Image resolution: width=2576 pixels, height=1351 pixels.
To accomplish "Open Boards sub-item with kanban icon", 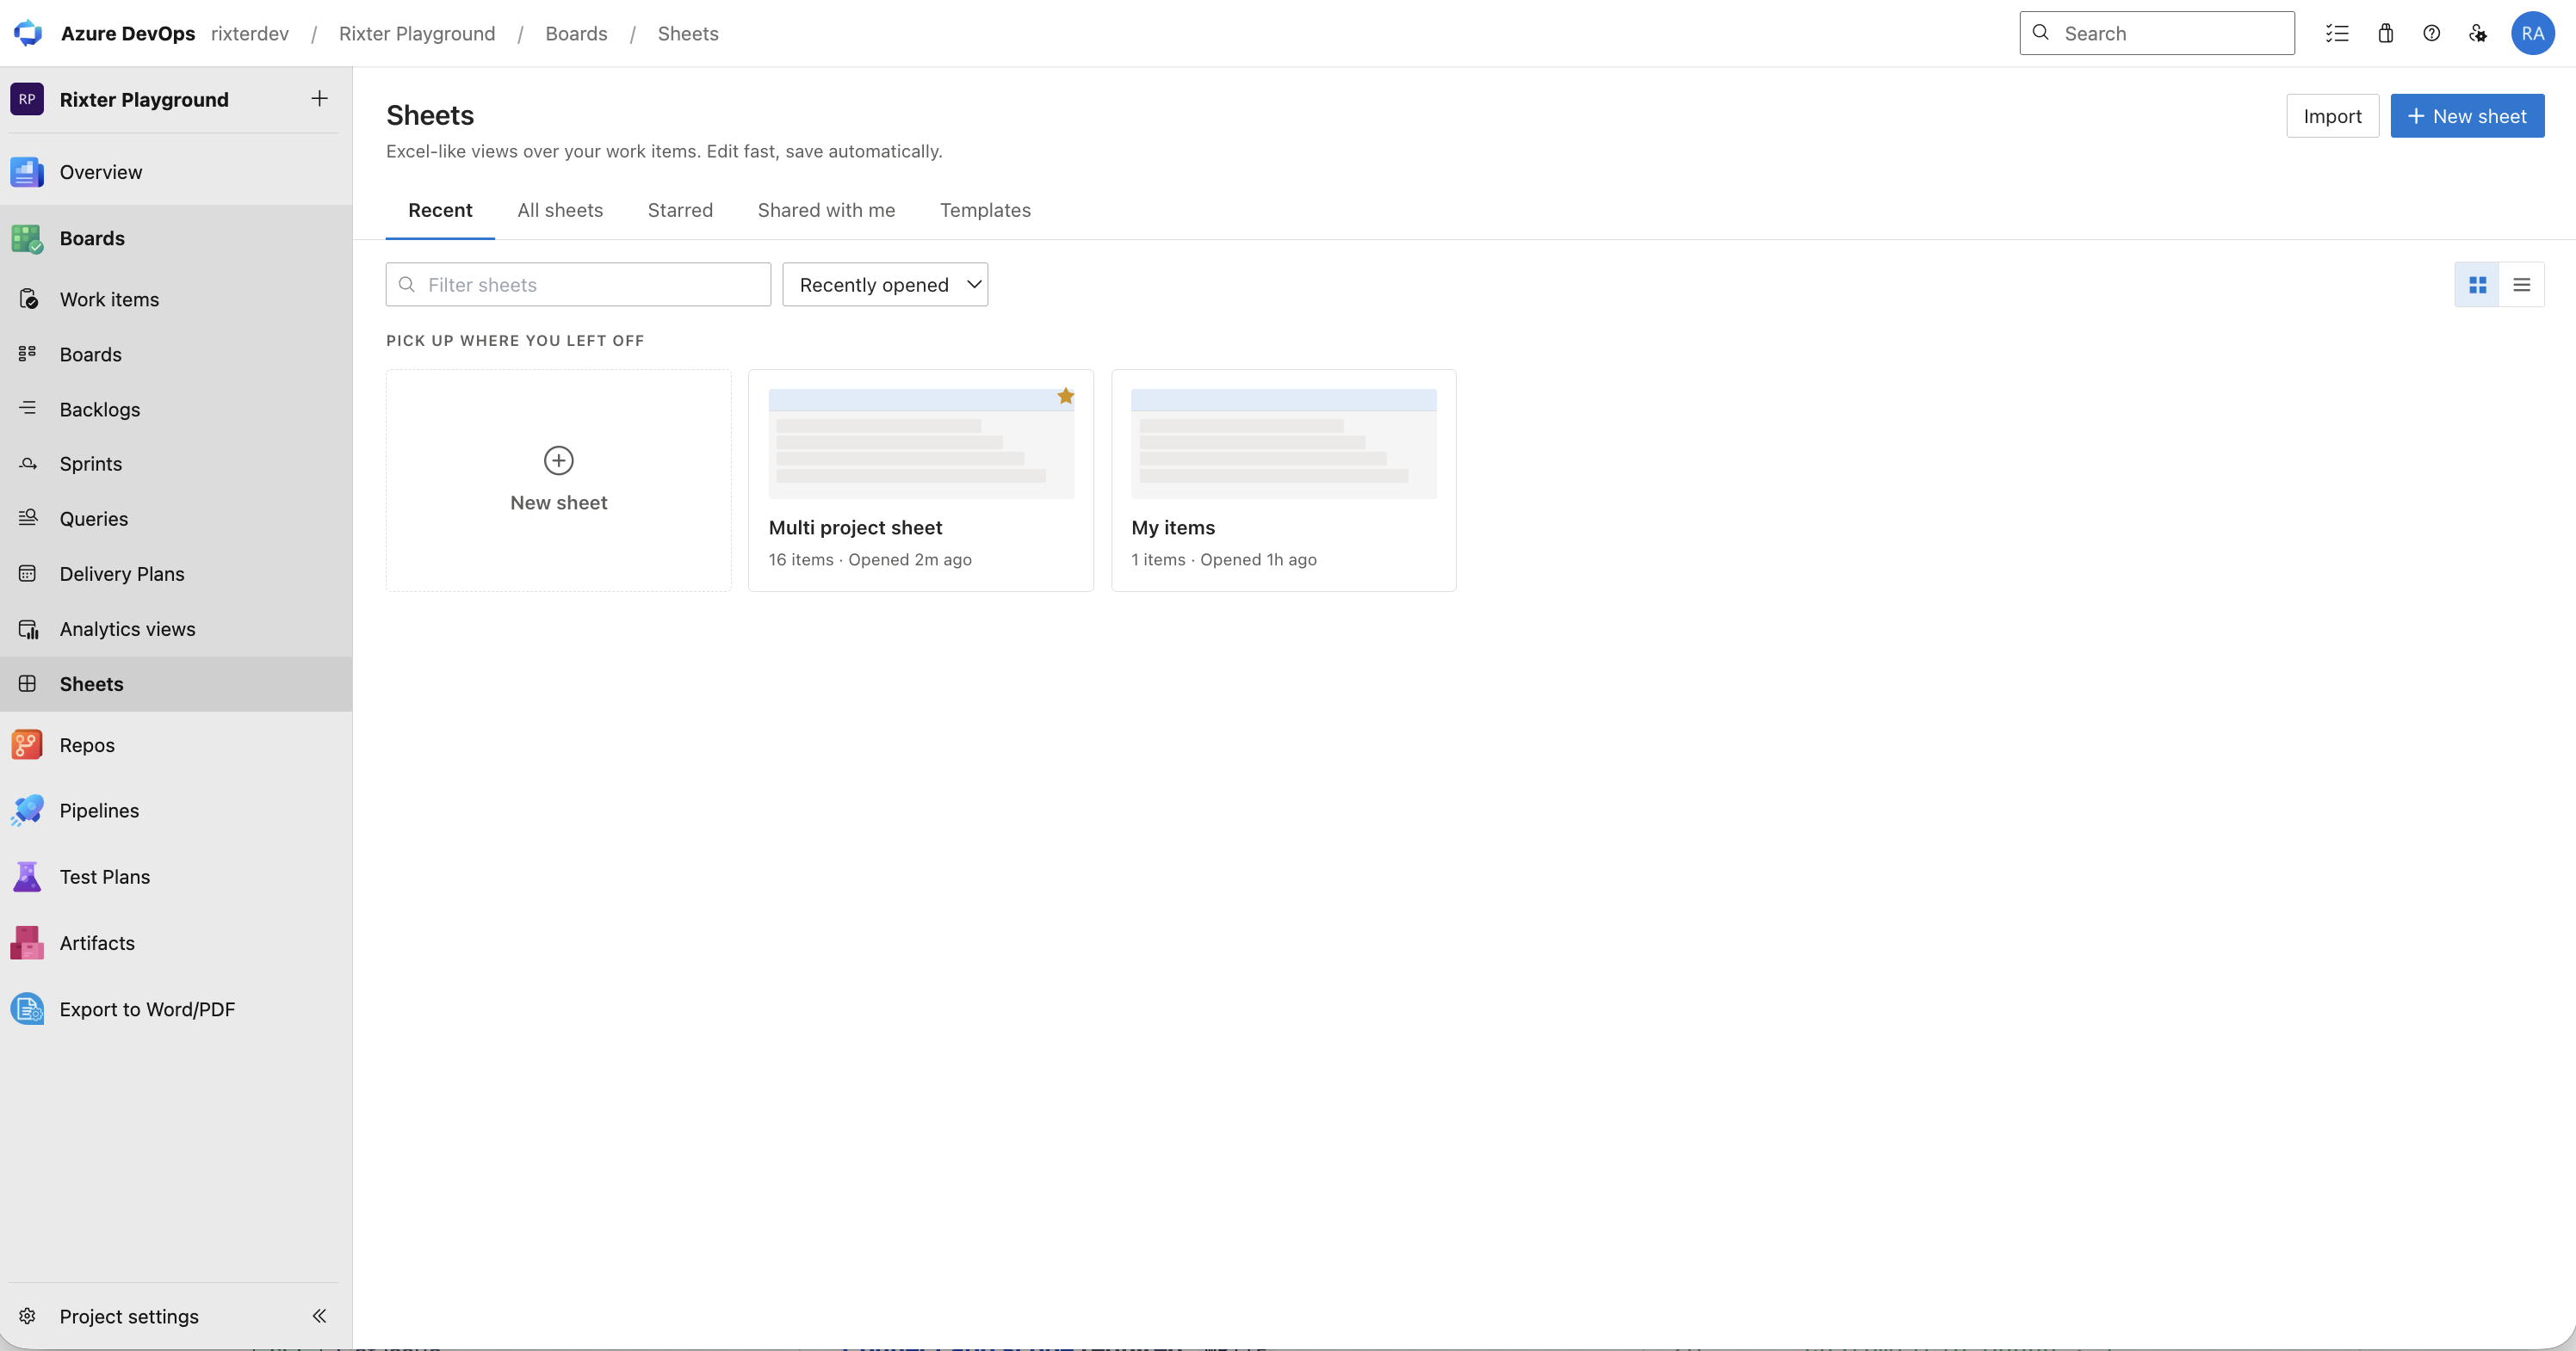I will click(176, 354).
